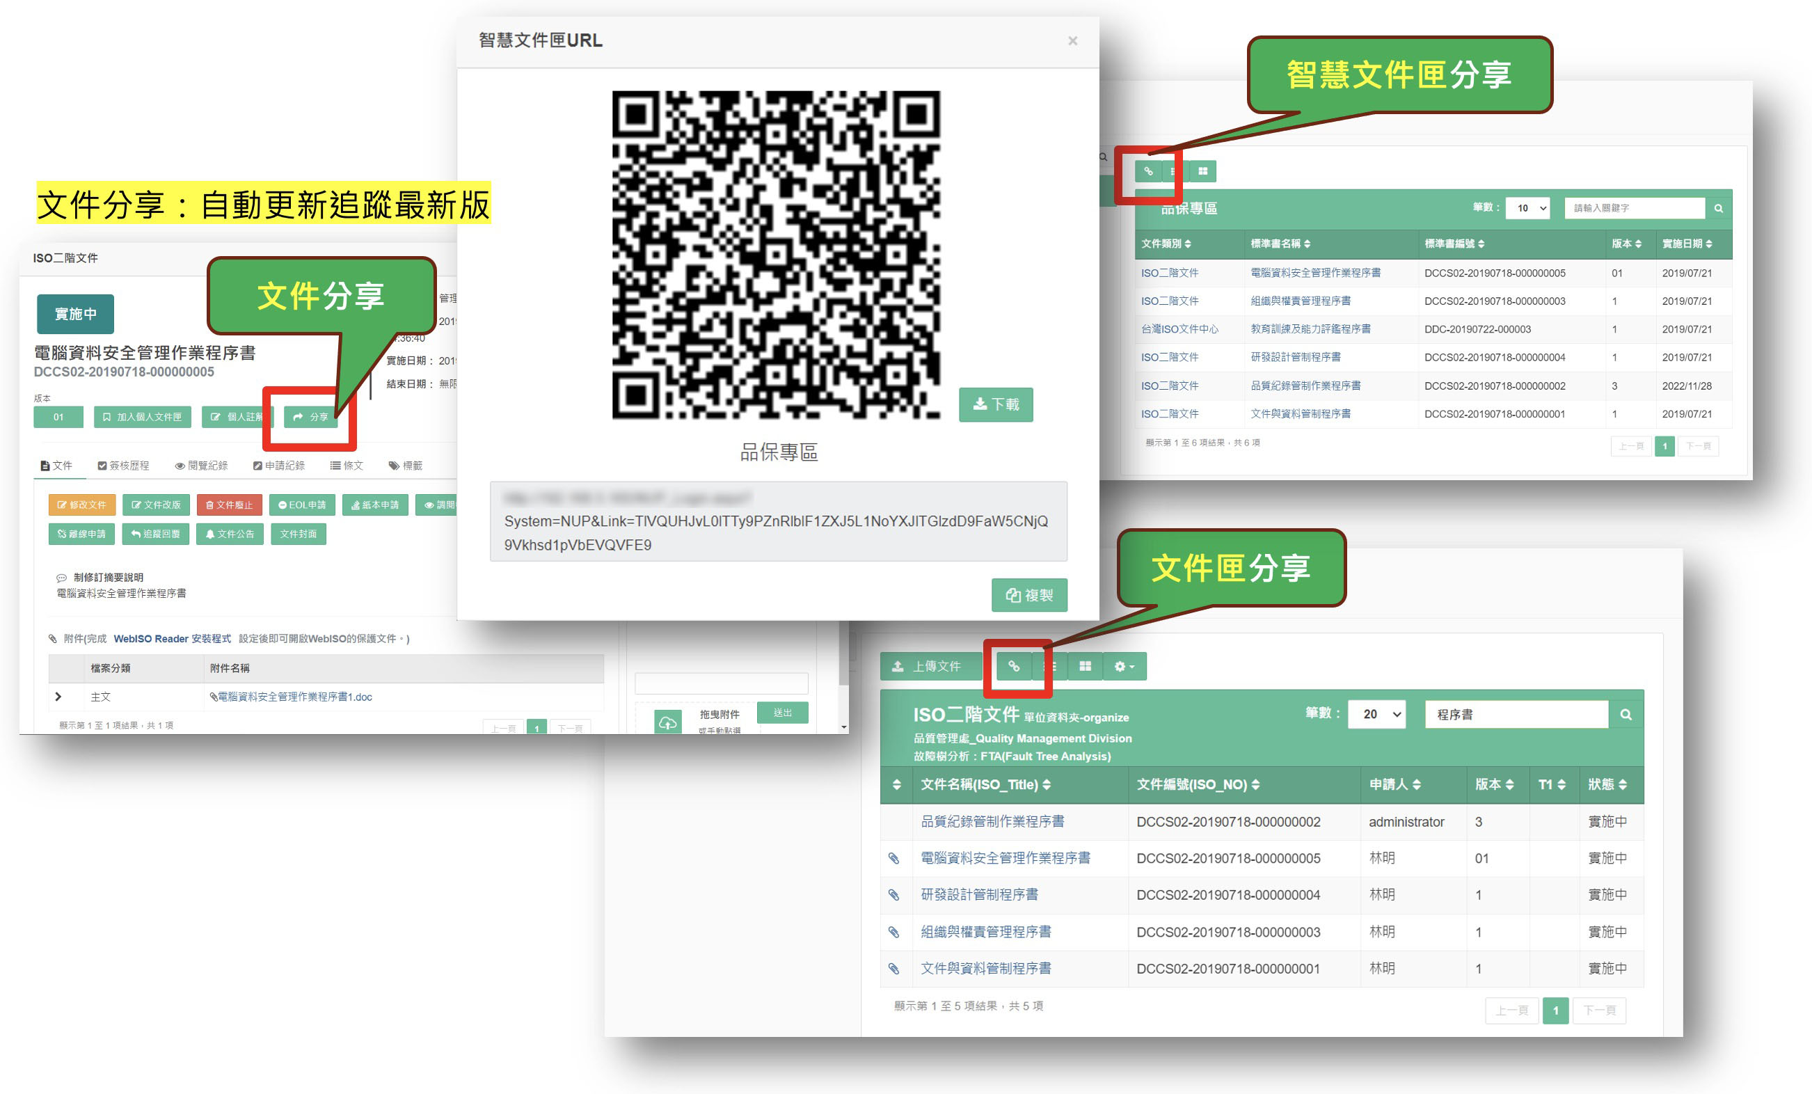
Task: Click the 分享 share button in ISO二階文件 window
Action: pyautogui.click(x=311, y=416)
